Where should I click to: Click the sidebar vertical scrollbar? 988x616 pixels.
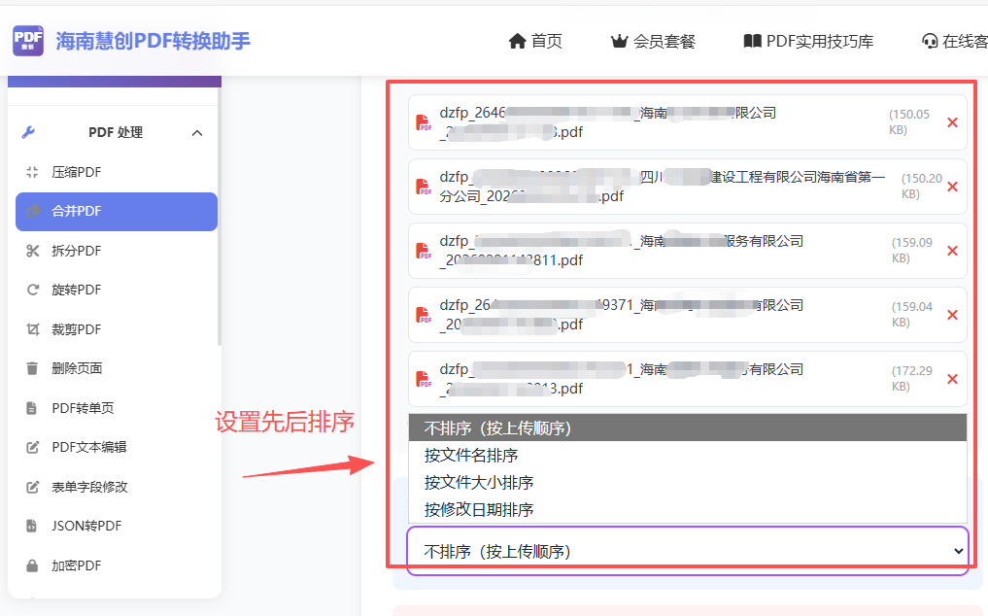tap(220, 218)
